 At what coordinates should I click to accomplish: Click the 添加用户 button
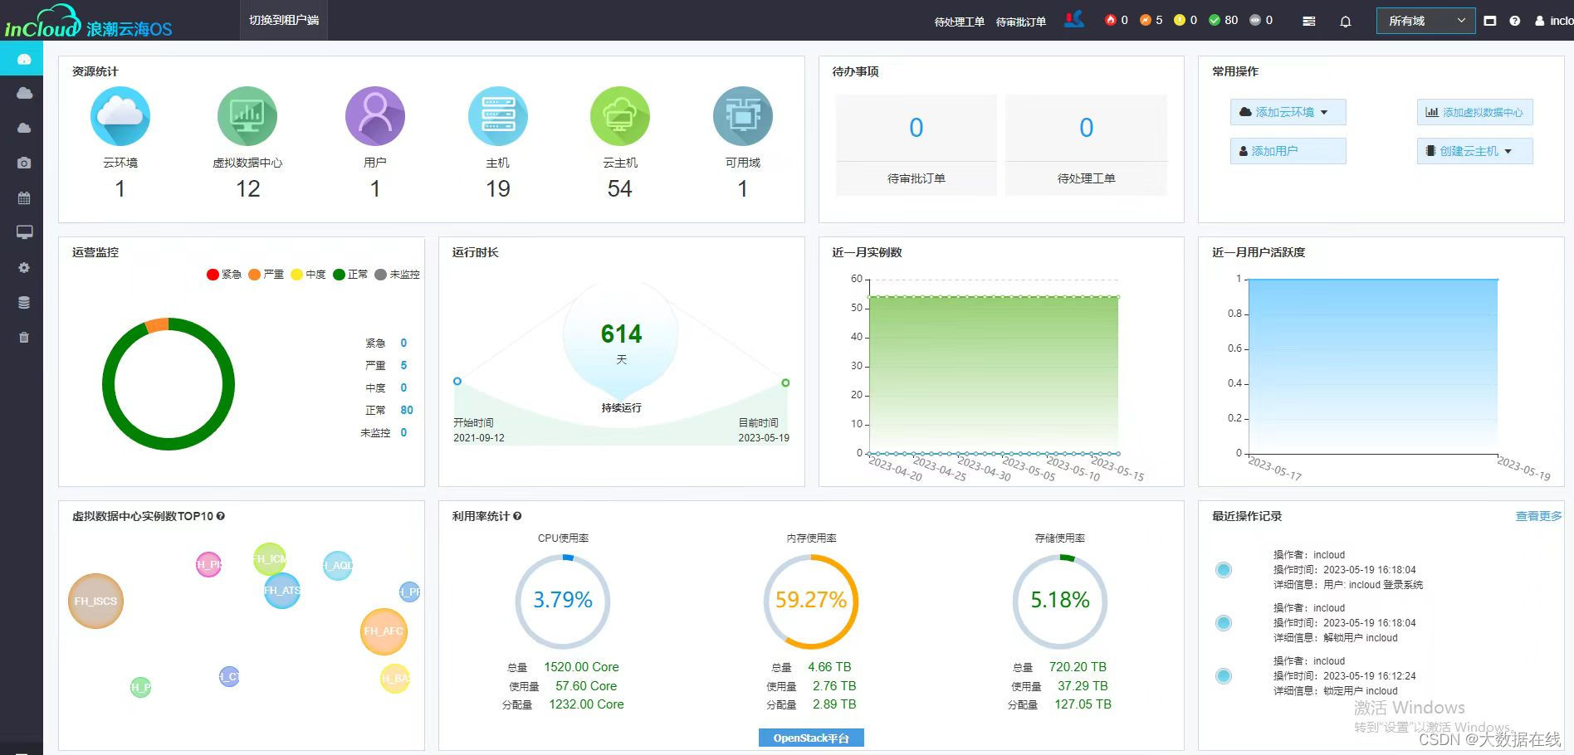1288,151
